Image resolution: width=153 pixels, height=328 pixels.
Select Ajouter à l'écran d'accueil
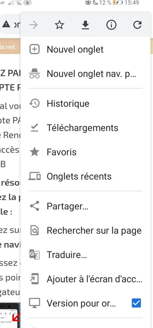(85, 279)
